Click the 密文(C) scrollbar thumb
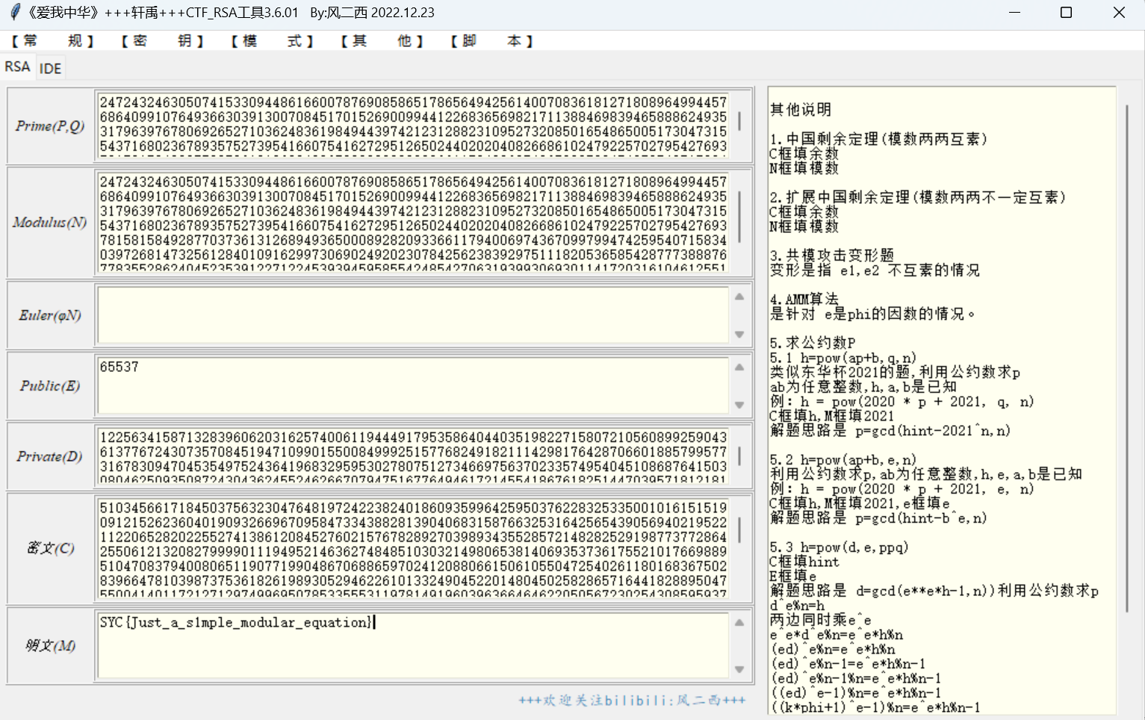The width and height of the screenshot is (1145, 720). tap(739, 530)
